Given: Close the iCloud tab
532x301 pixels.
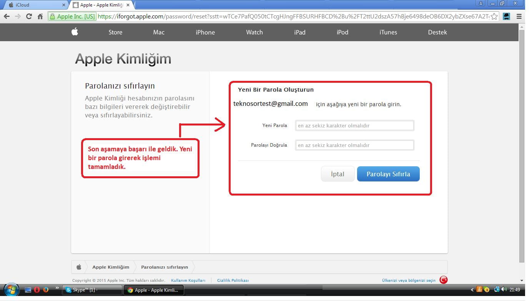Looking at the screenshot, I should pyautogui.click(x=64, y=5).
